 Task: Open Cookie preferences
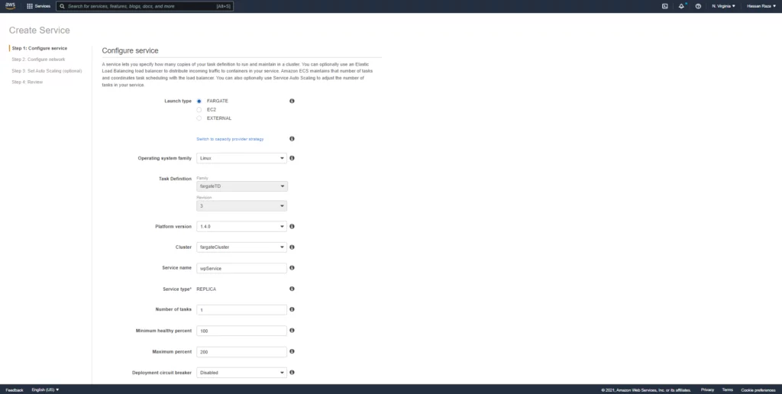click(x=758, y=390)
